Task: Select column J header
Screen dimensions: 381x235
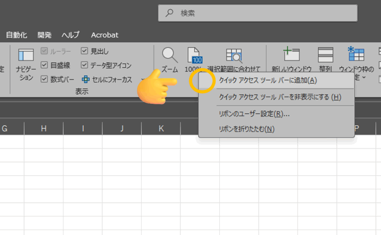Action: coord(122,128)
